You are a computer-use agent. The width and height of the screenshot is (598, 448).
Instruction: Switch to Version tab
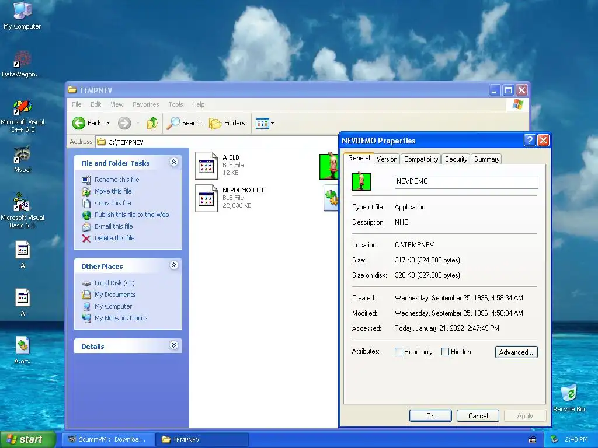[x=387, y=159]
